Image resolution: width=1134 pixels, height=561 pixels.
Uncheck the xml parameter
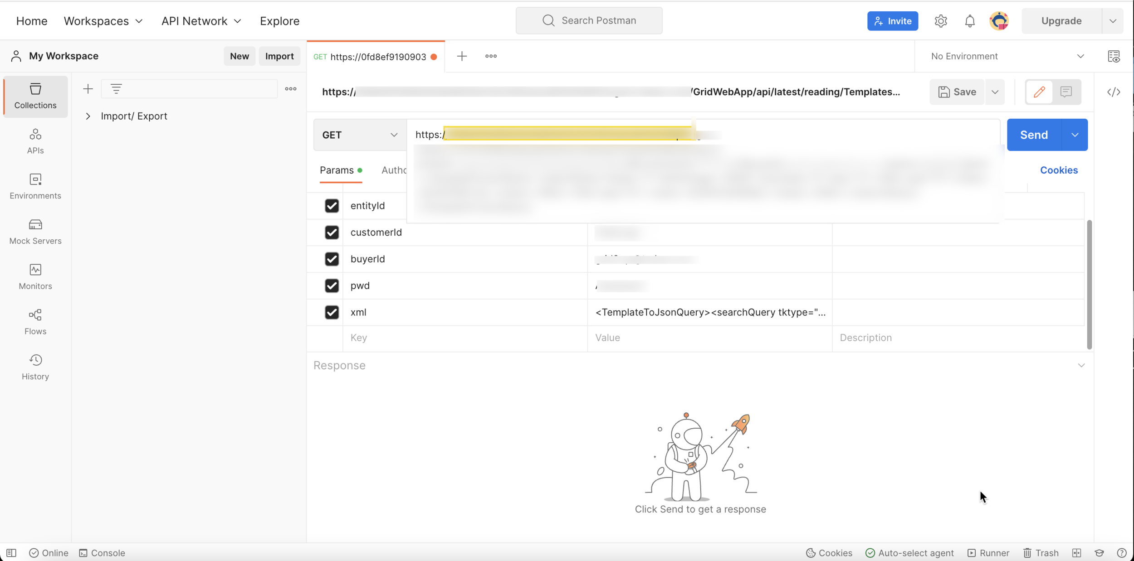[332, 313]
